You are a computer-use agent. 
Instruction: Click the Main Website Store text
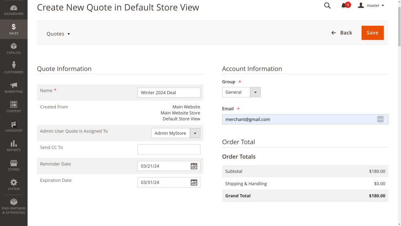coord(180,113)
